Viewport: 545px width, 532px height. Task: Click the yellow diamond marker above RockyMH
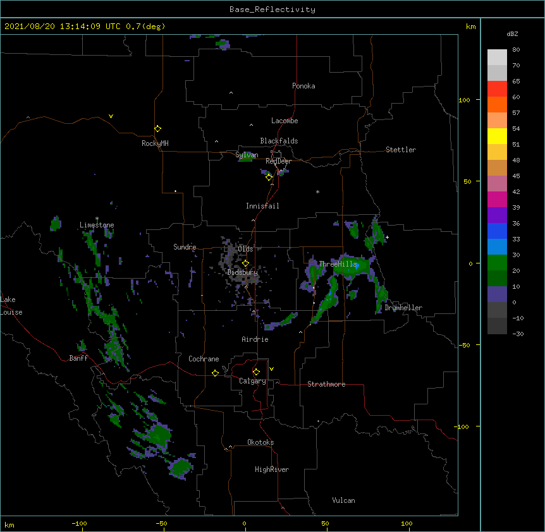pyautogui.click(x=158, y=129)
